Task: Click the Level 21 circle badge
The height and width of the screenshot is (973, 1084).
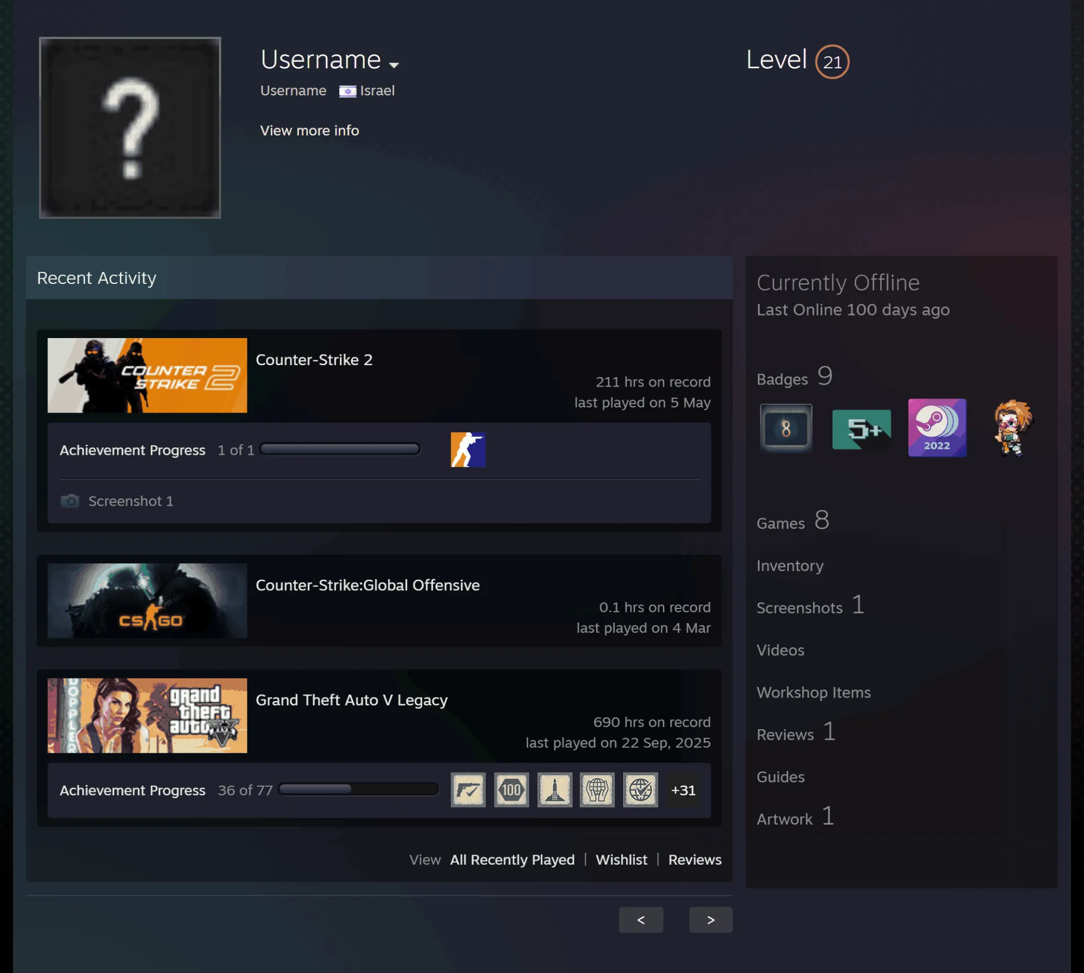Action: [832, 62]
